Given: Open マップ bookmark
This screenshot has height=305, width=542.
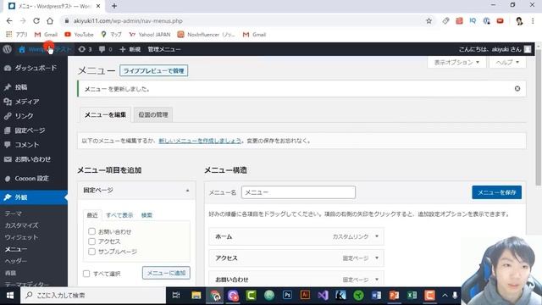Looking at the screenshot, I should [x=111, y=35].
